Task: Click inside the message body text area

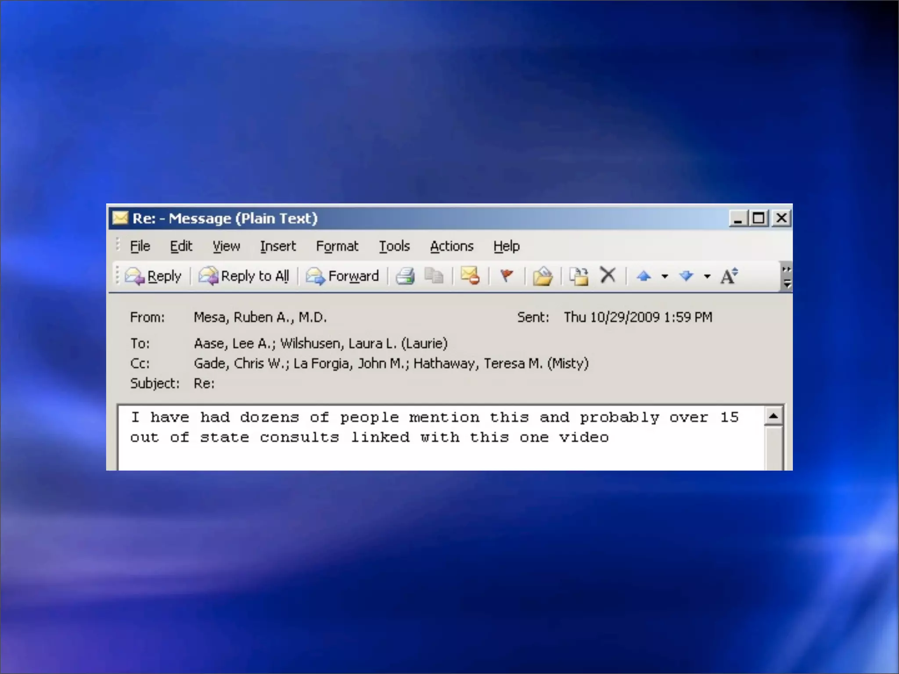Action: 439,452
